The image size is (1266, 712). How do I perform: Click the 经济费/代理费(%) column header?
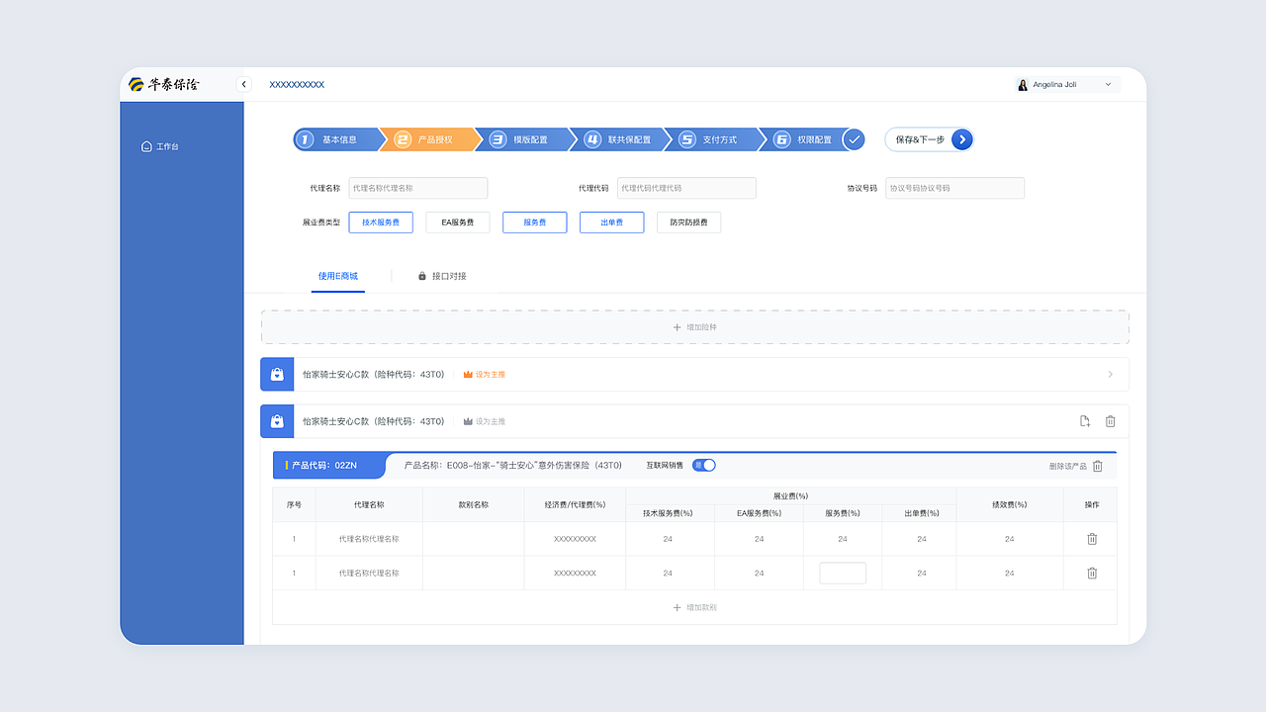tap(575, 504)
